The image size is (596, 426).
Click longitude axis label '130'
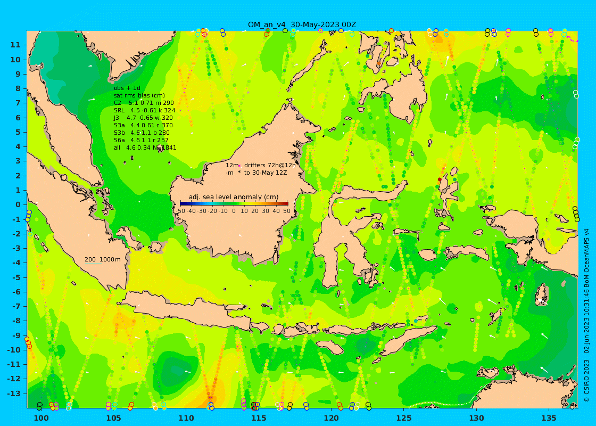pos(476,418)
